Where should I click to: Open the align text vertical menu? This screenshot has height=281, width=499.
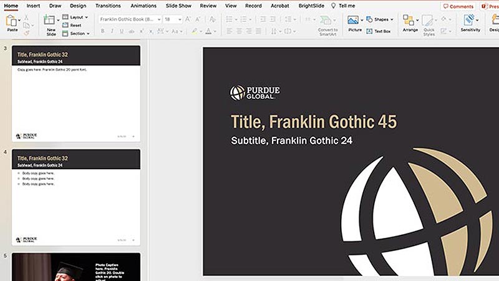click(x=289, y=31)
